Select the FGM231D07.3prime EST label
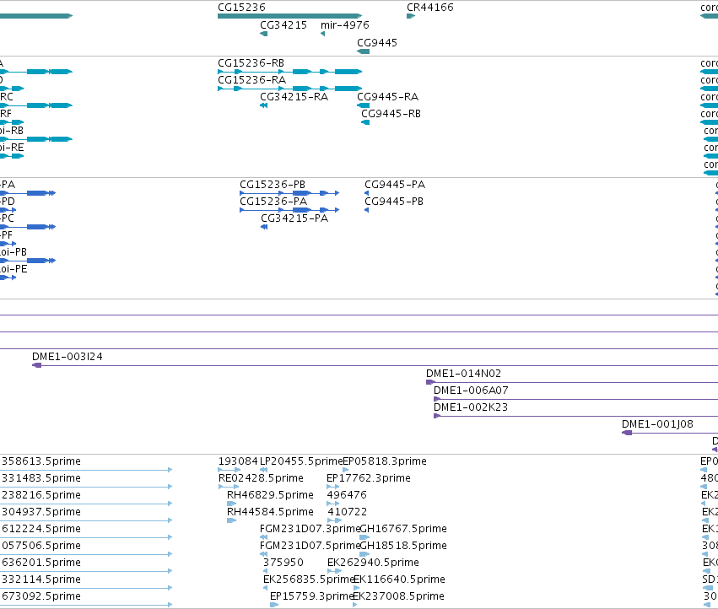Screen dimensions: 718x609 [x=310, y=530]
